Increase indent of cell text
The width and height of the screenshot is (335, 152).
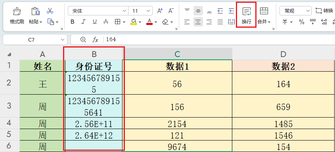point(231,11)
